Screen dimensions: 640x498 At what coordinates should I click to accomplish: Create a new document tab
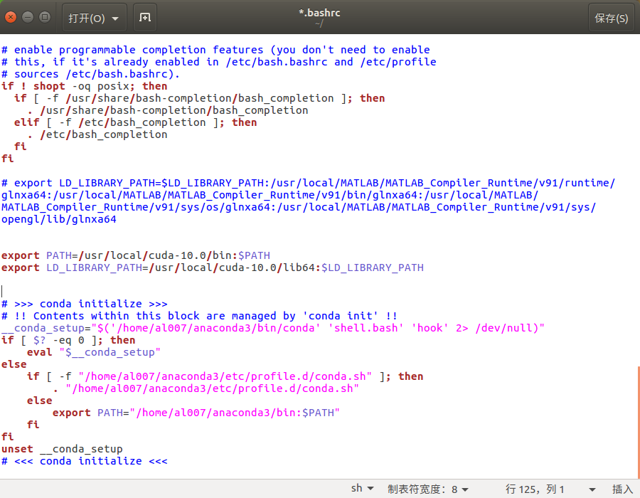pyautogui.click(x=144, y=17)
